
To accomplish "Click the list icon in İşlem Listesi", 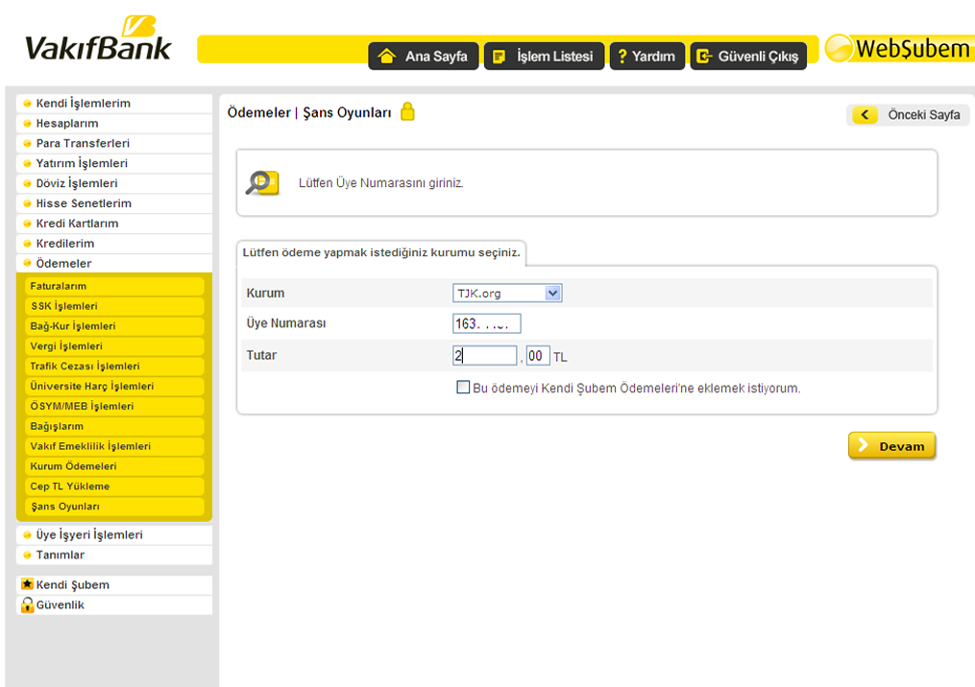I will (x=499, y=57).
